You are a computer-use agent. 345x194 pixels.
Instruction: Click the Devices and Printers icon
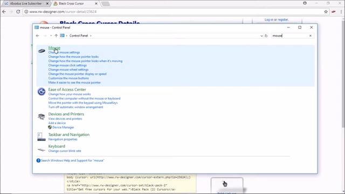pyautogui.click(x=42, y=116)
